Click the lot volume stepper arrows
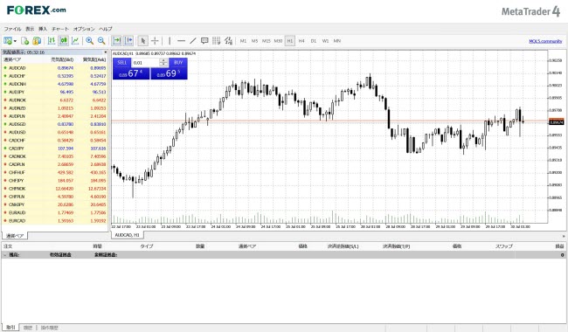Screen dimensions: 568x332 pos(163,63)
